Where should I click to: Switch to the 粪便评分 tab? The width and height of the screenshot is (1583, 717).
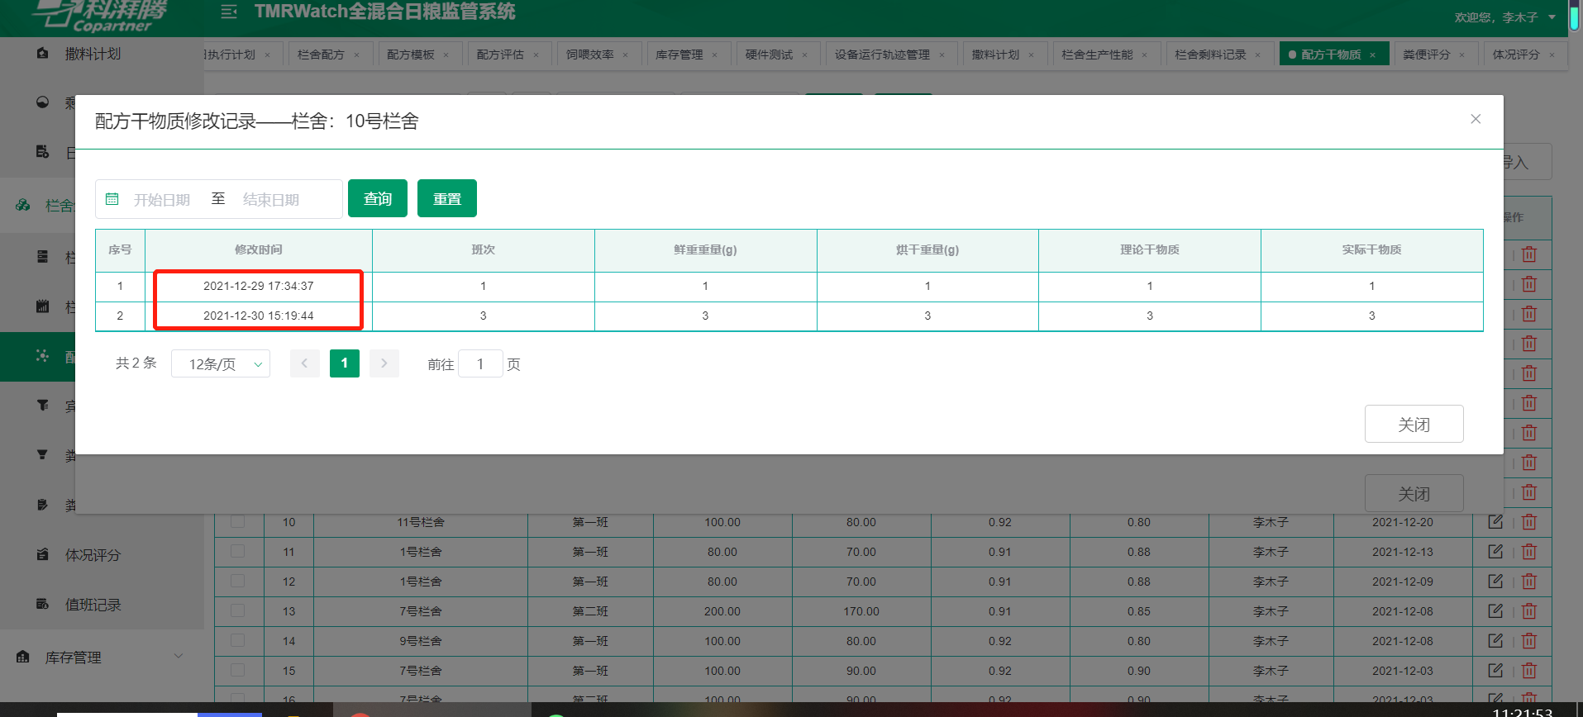click(x=1426, y=55)
